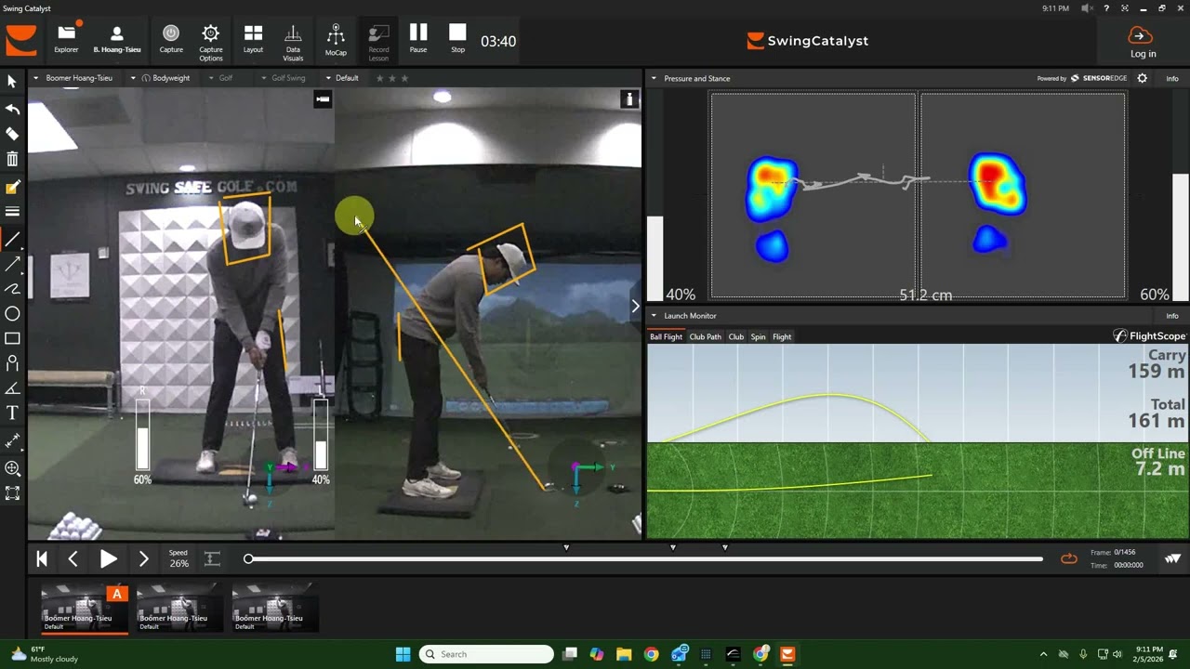Open the MoCap tool
Screen dimensions: 1190x669
point(336,40)
